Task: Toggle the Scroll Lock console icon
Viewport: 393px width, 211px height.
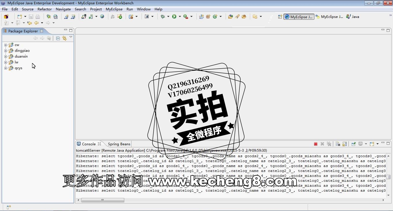Action: tap(344, 144)
